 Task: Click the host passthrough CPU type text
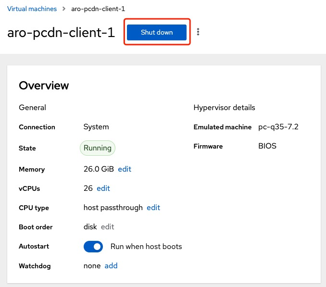(113, 208)
